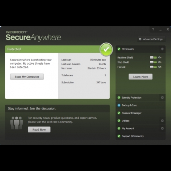Screen dimensions: 171x171
Task: Click Scan My Computer button
Action: [27, 77]
